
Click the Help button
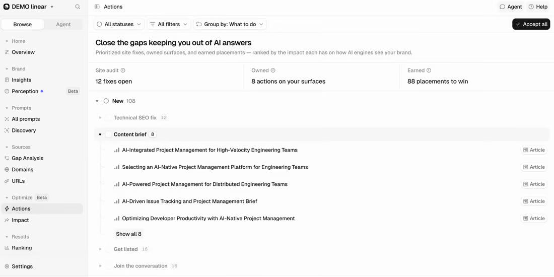538,7
